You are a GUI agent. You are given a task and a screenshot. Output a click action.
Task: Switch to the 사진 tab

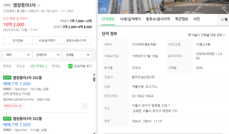pos(196,19)
